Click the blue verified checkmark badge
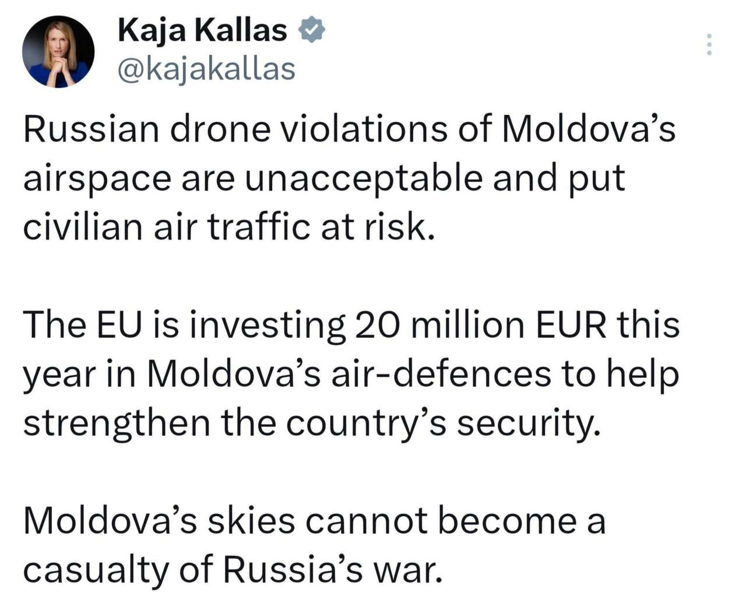The image size is (746, 596). point(311,30)
